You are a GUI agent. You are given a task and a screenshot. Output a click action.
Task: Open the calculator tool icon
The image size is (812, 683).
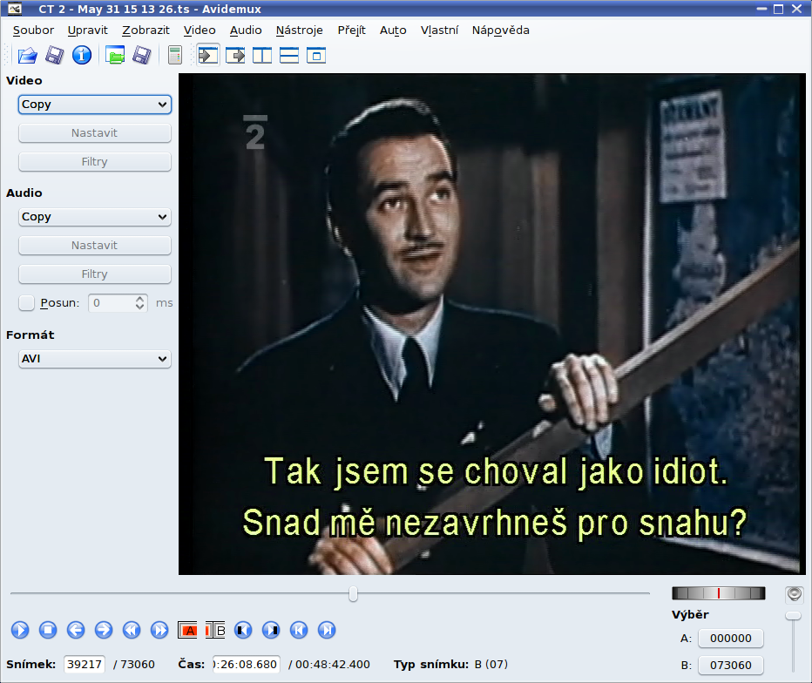point(175,55)
